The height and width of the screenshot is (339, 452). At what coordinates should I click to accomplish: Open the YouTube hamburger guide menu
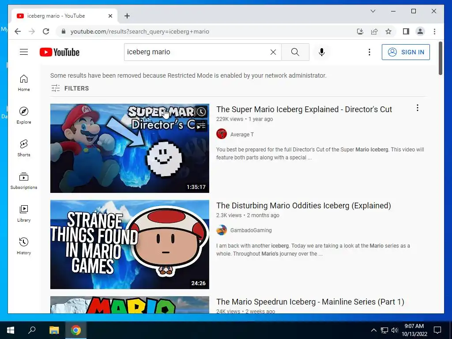click(24, 52)
